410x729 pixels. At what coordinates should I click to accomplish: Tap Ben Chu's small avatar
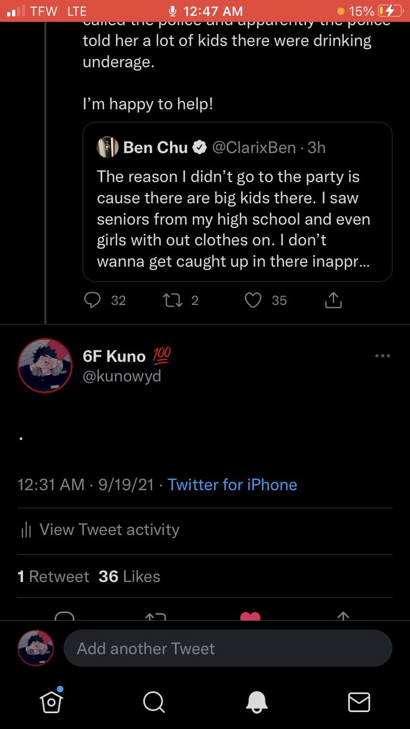click(x=107, y=147)
